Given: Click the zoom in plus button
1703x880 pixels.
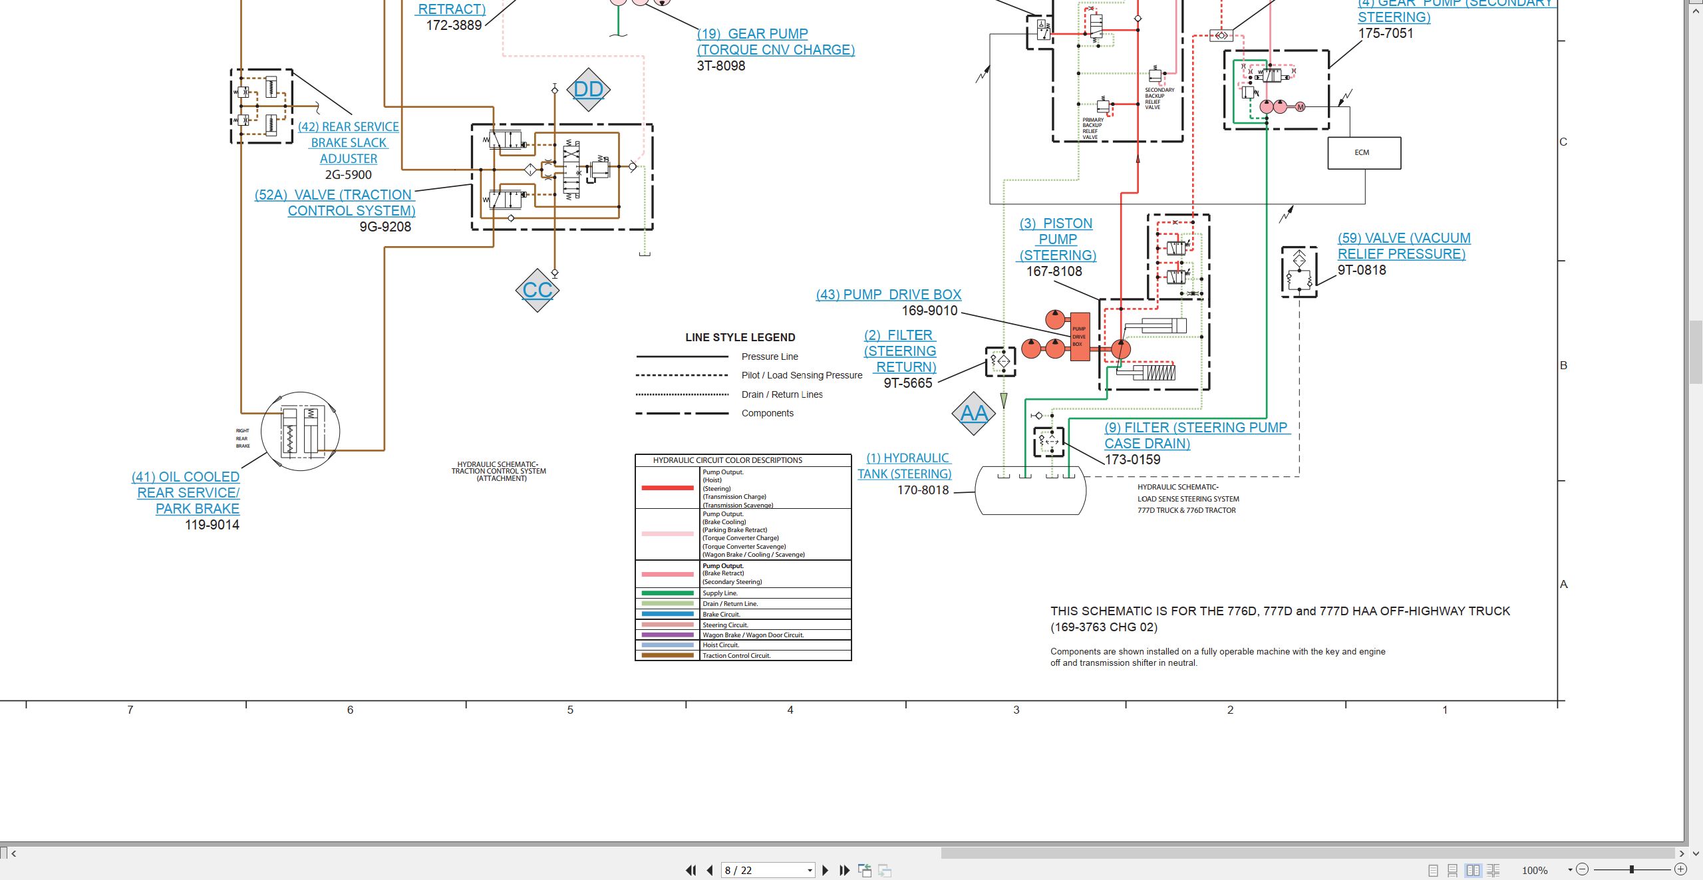Looking at the screenshot, I should tap(1680, 869).
